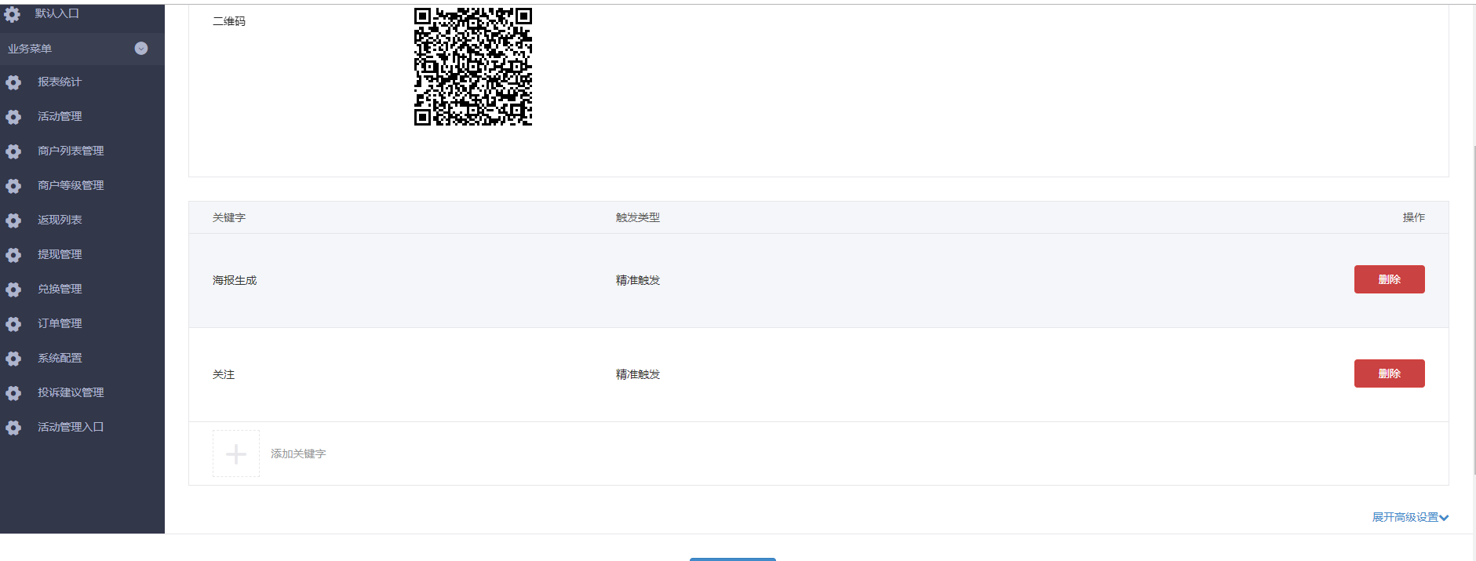Click gear icon beside 活动管理

(13, 117)
